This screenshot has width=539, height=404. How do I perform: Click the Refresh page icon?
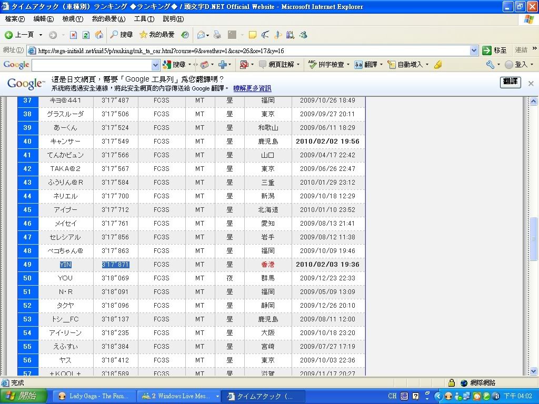(x=86, y=35)
